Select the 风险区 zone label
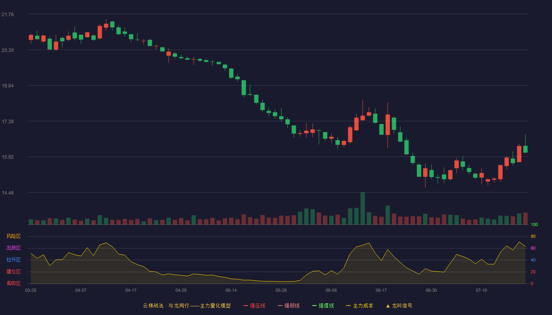Image resolution: width=552 pixels, height=315 pixels. click(13, 236)
